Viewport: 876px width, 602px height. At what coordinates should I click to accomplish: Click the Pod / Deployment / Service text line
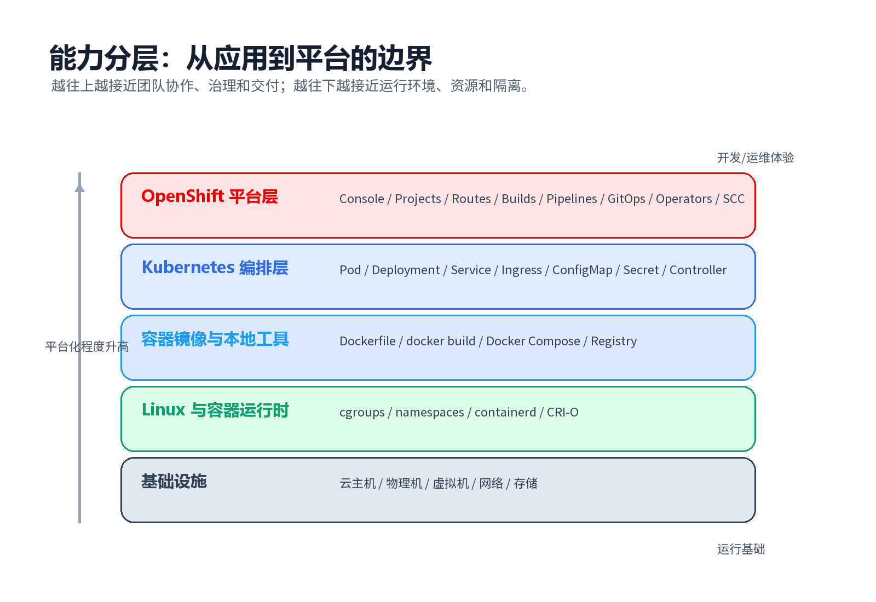point(533,270)
